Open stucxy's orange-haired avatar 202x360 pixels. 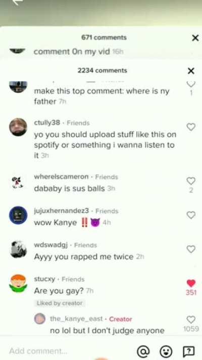click(18, 284)
